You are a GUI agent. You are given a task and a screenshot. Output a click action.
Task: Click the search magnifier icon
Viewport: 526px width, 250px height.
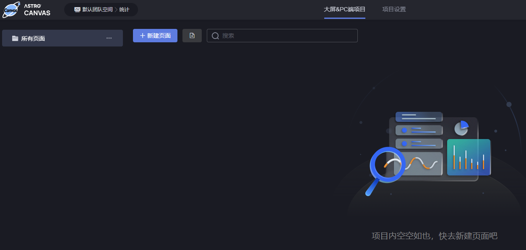215,36
